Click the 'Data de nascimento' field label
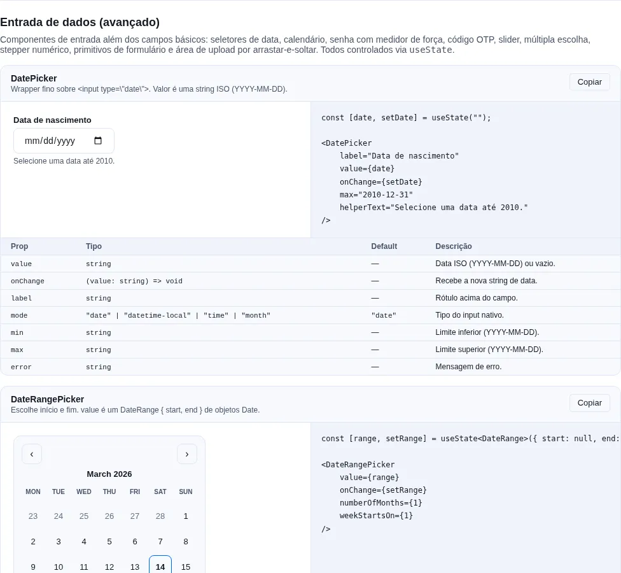The width and height of the screenshot is (621, 573). coord(52,120)
